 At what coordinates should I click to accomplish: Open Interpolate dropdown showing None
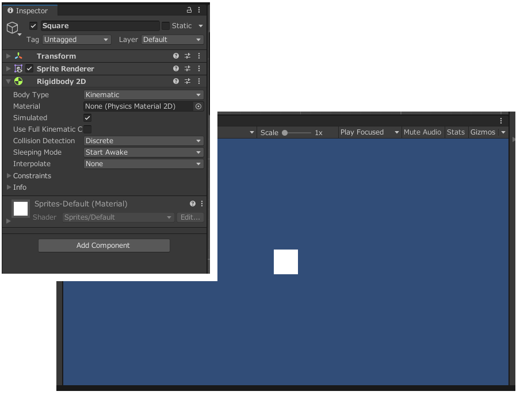pos(144,164)
